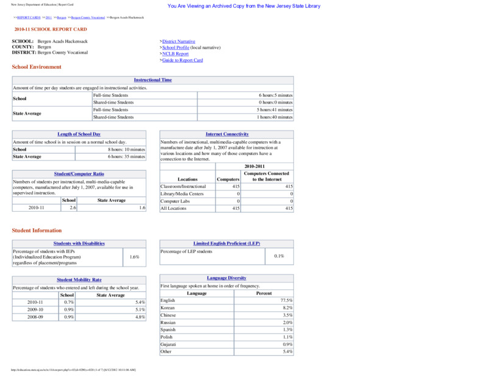The height and width of the screenshot is (377, 488).
Task: Open the Guide to Report Card link
Action: tap(182, 60)
